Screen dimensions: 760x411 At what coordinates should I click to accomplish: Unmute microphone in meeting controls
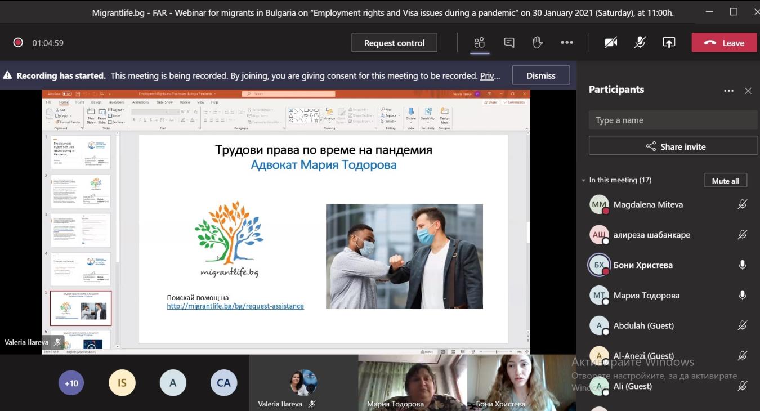[640, 43]
